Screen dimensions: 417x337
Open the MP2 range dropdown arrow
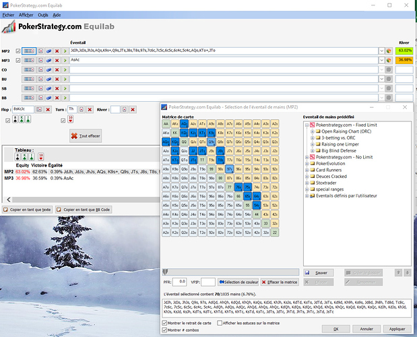(381, 51)
